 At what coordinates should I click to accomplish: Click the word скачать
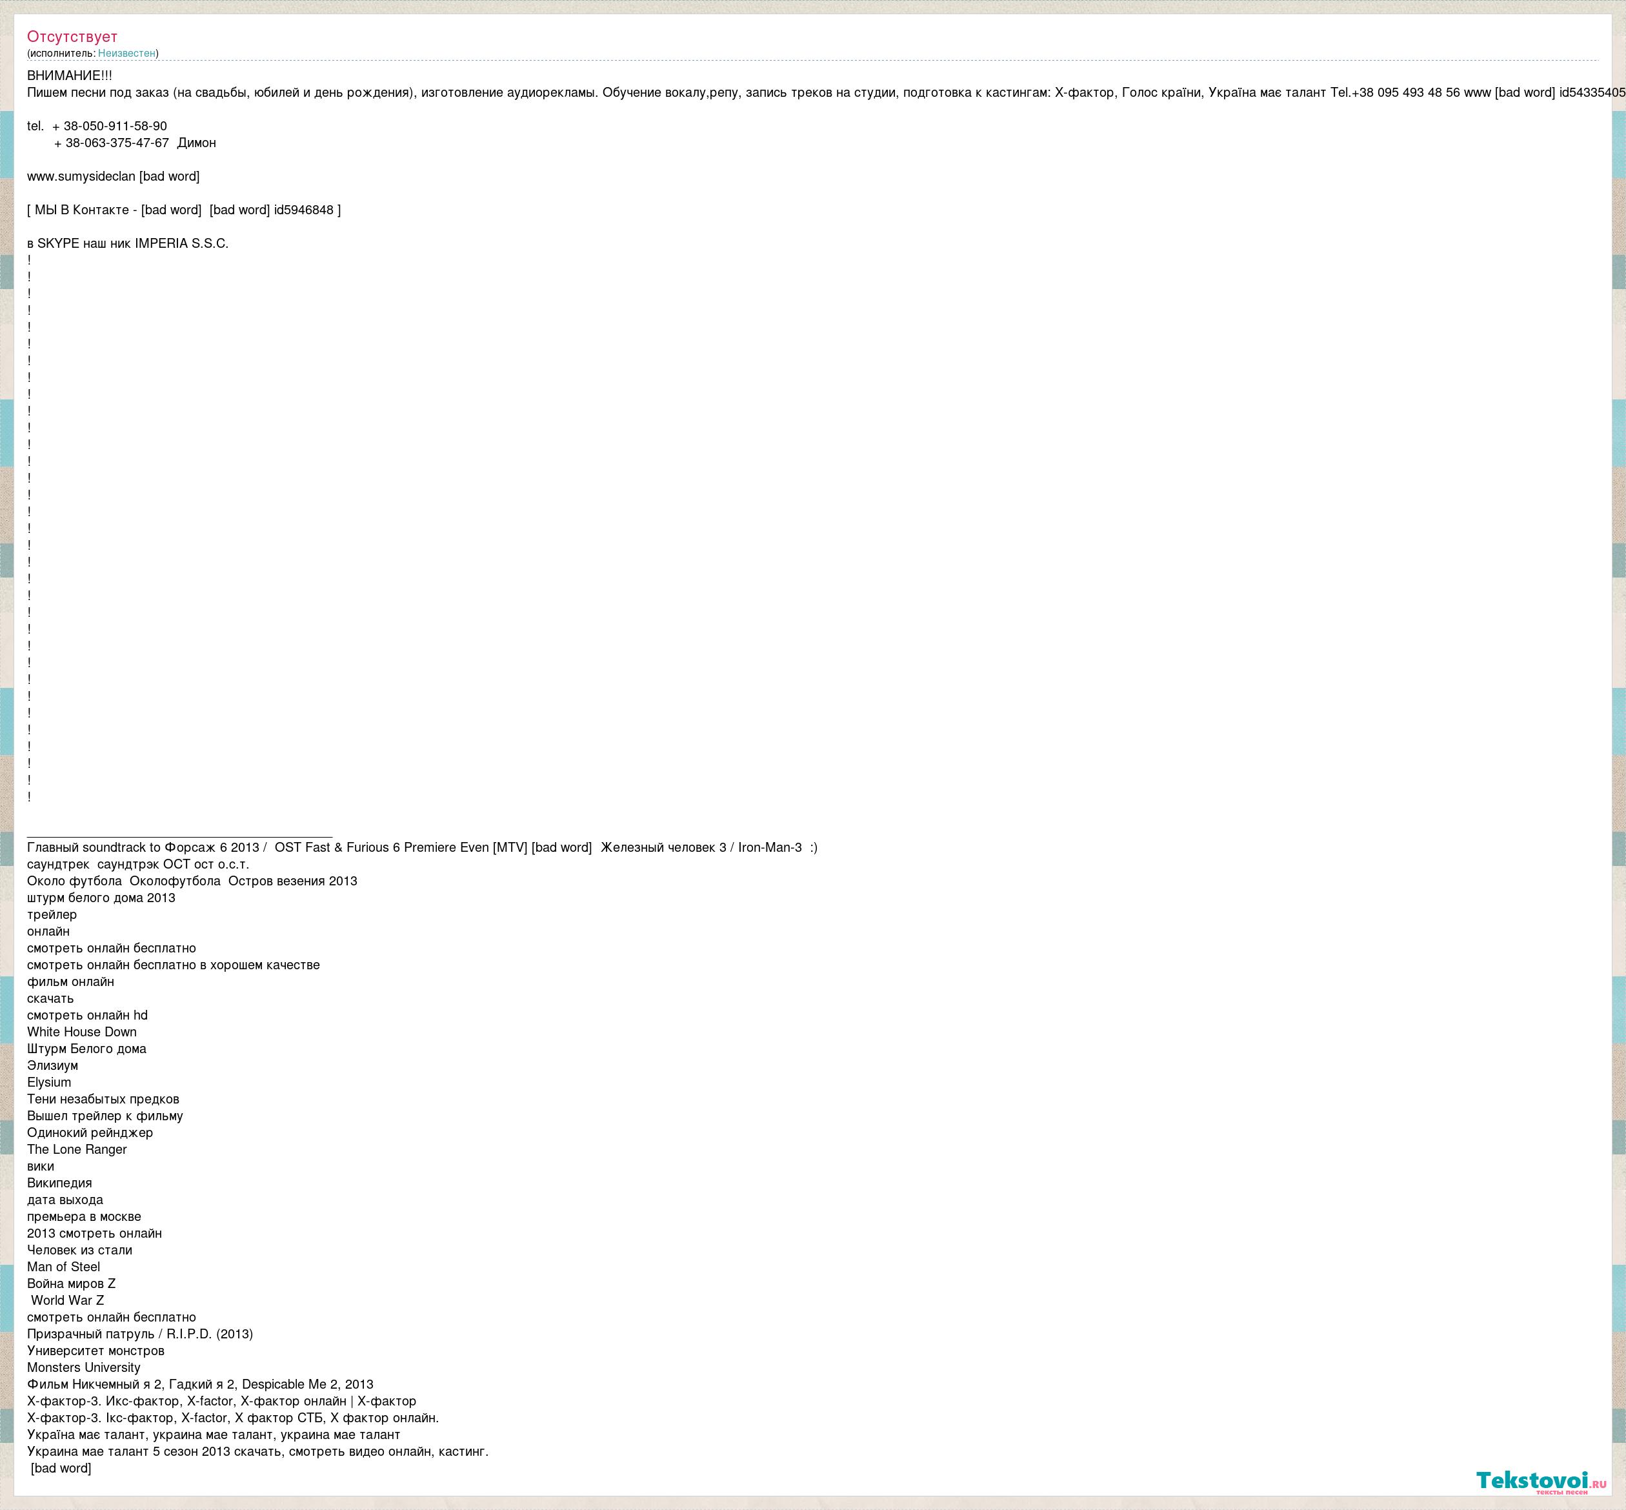click(50, 998)
